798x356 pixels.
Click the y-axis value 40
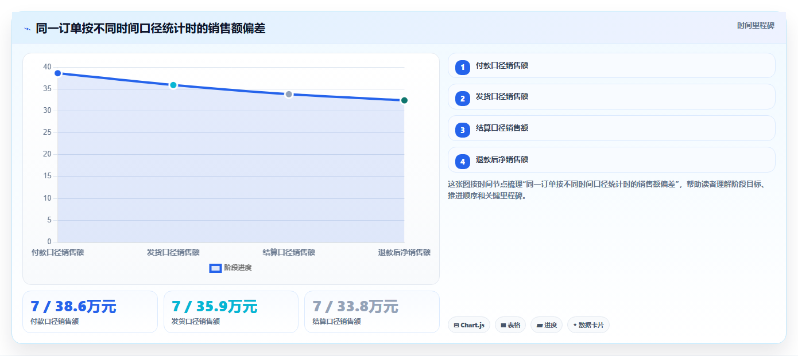47,67
